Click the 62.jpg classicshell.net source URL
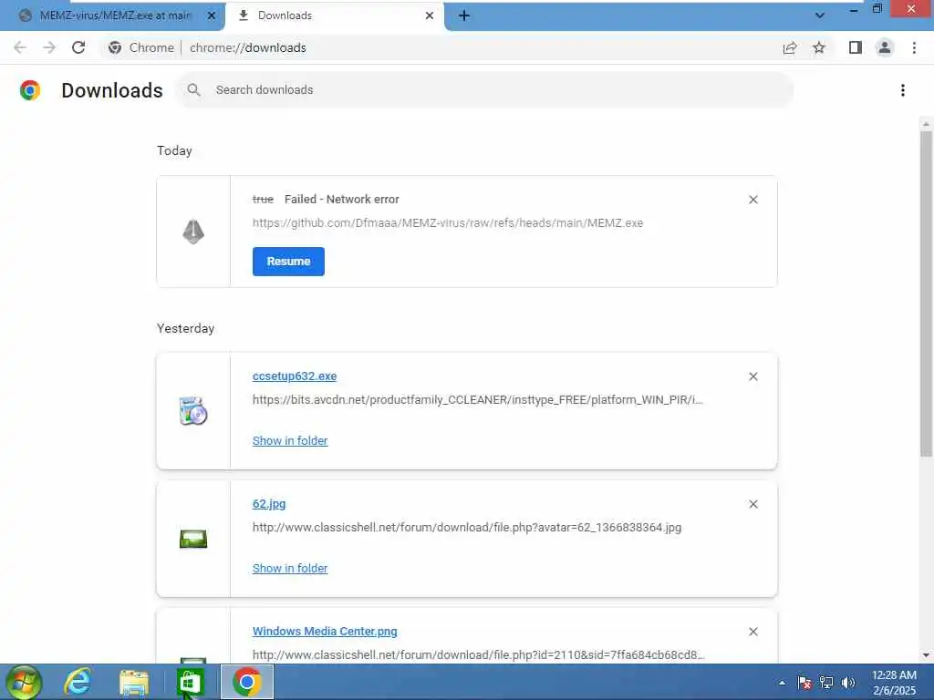 (x=466, y=528)
